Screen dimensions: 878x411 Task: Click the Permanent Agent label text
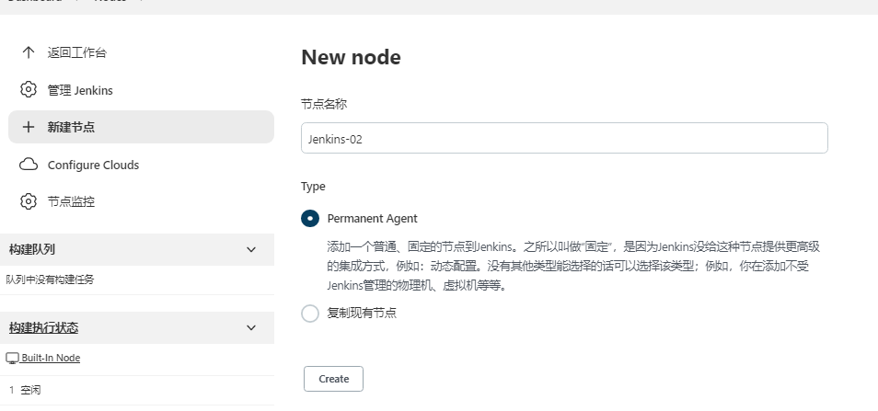click(x=373, y=218)
